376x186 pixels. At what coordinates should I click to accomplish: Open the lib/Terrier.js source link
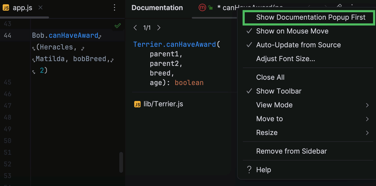[x=163, y=104]
